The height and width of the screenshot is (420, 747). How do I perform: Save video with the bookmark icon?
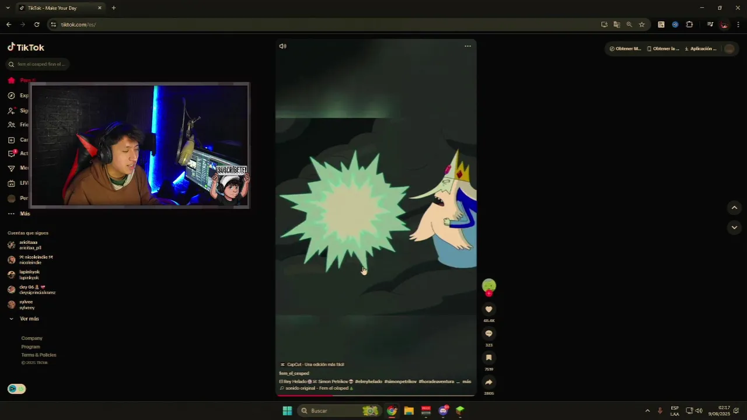(x=489, y=358)
